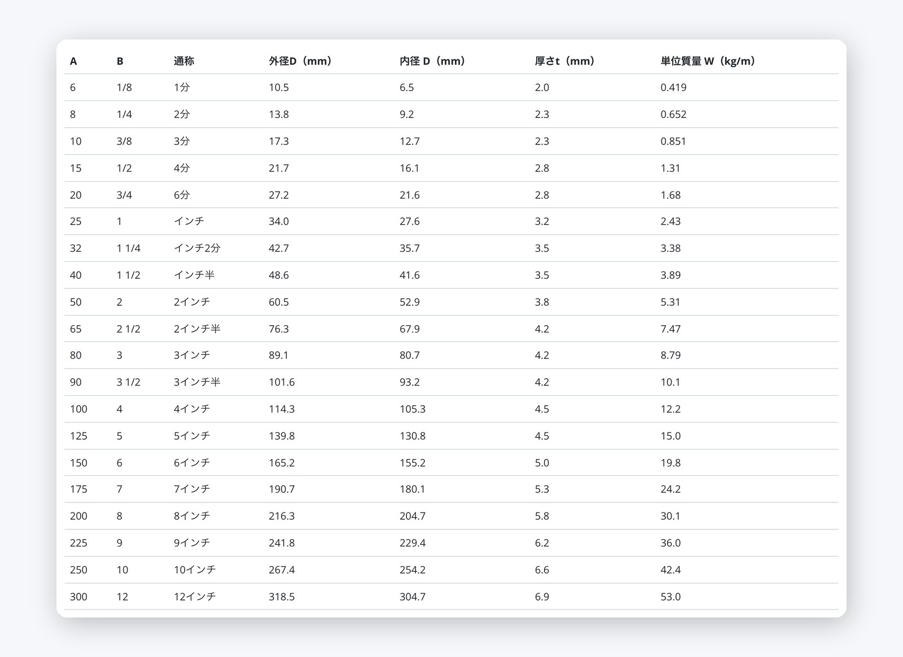The width and height of the screenshot is (903, 657).
Task: Click the value 0.419
Action: [673, 87]
